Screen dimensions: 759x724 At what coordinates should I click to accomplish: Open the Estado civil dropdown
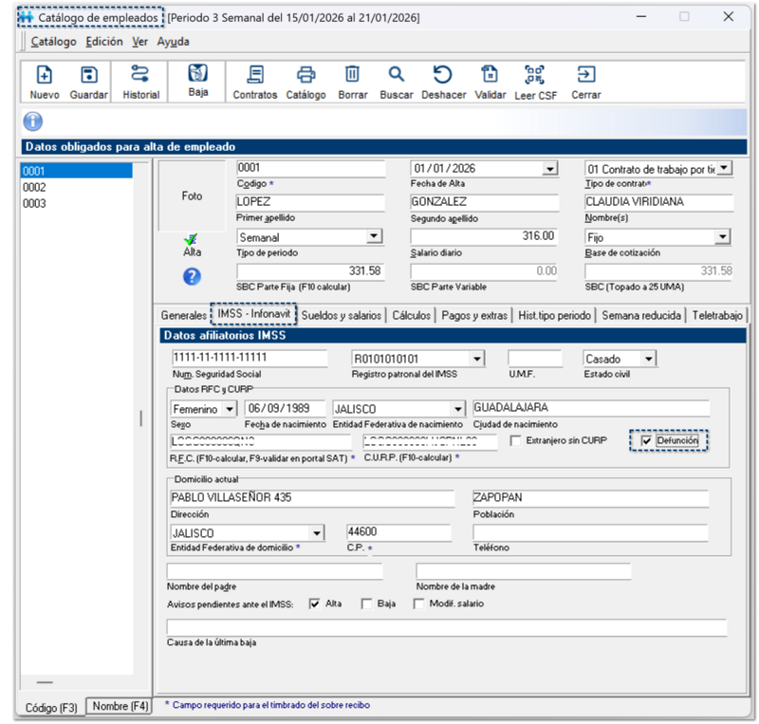[x=648, y=359]
